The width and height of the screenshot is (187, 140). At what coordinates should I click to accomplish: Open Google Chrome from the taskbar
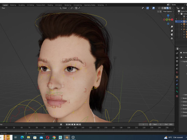[54, 137]
